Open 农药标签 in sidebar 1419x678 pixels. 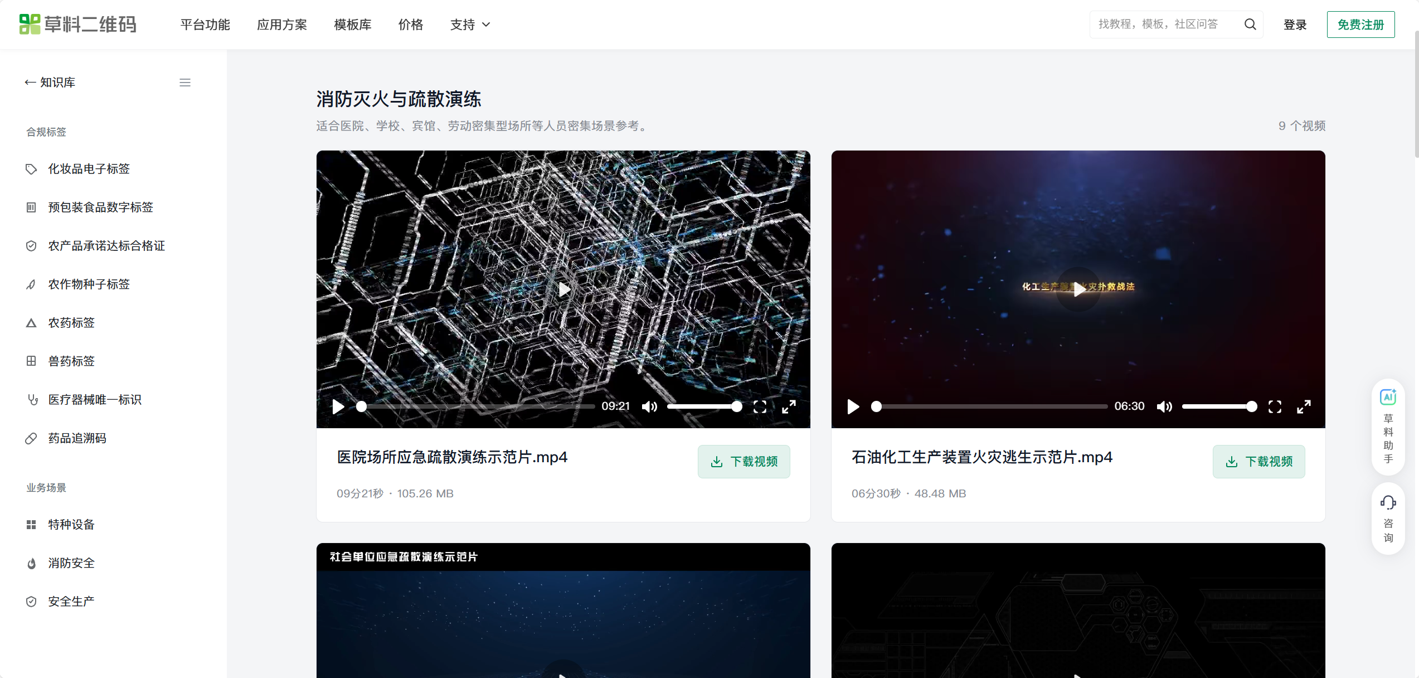[x=71, y=323]
